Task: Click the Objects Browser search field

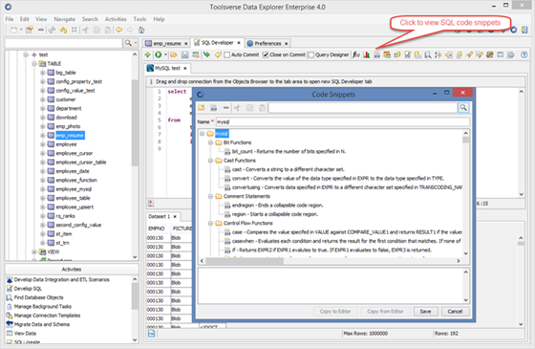Action: tap(64, 43)
